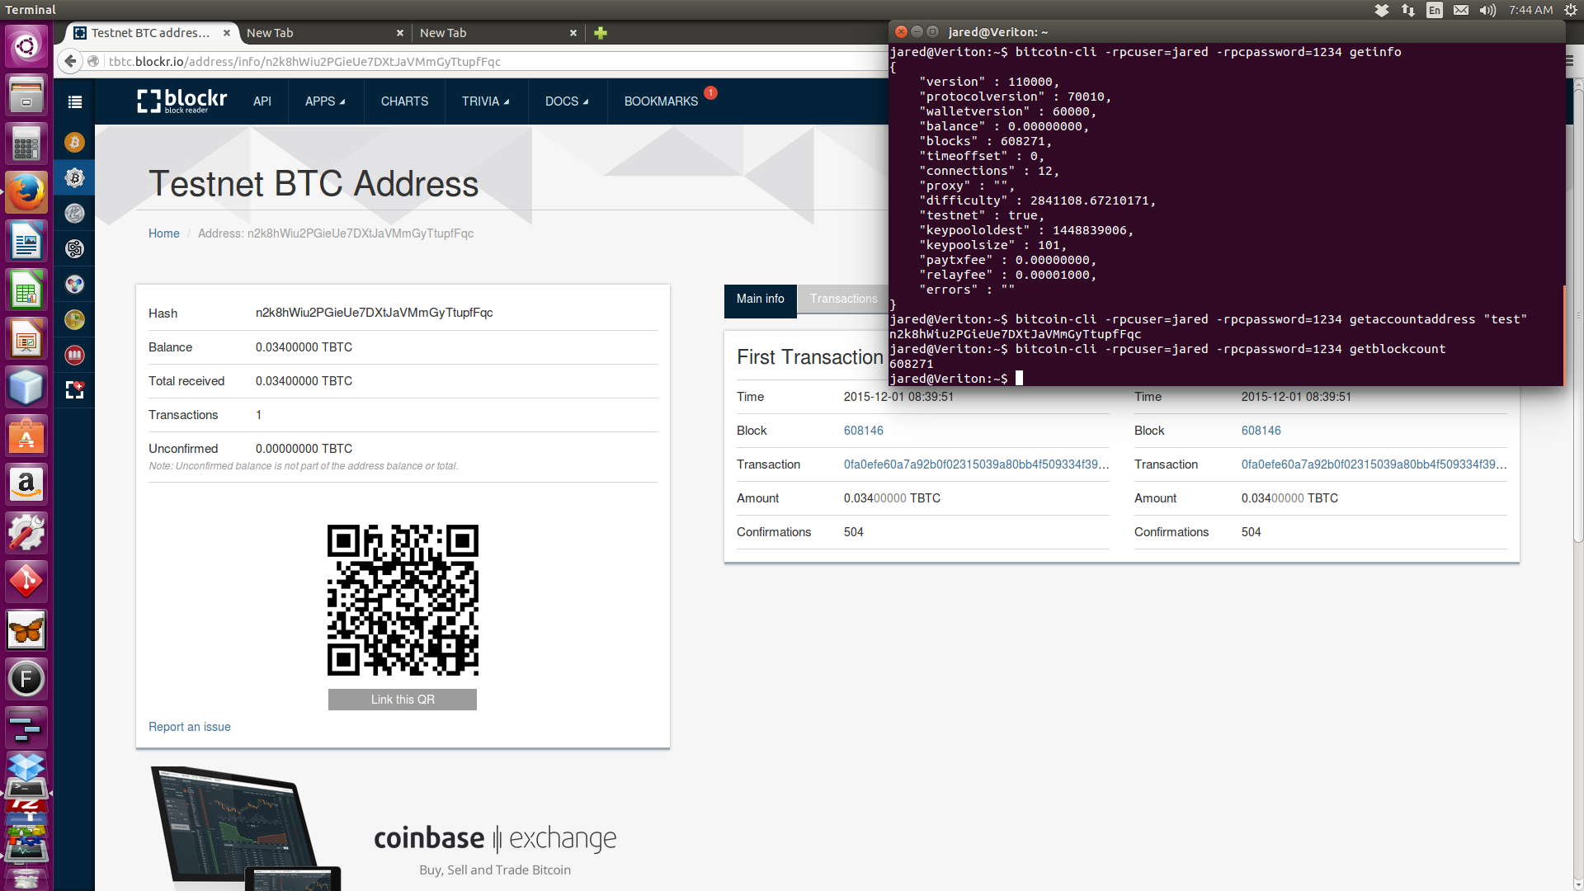The width and height of the screenshot is (1584, 891).
Task: Click the blockr logo
Action: point(182,101)
